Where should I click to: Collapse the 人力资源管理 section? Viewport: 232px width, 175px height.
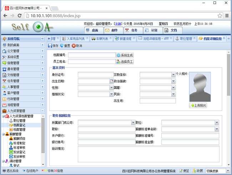click(x=42, y=111)
